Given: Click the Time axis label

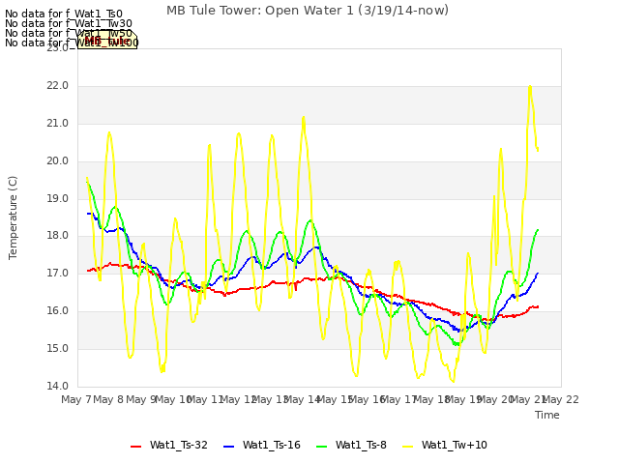Looking at the screenshot, I should 547,415.
